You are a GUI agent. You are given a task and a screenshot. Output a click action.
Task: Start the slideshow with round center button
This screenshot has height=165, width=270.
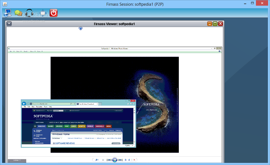115,160
